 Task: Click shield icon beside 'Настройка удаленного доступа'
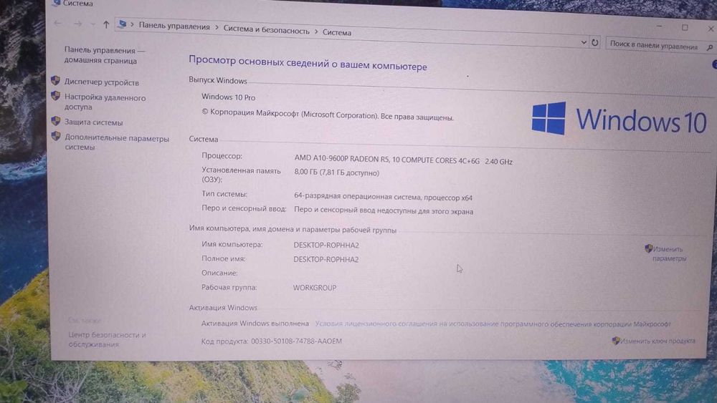56,96
